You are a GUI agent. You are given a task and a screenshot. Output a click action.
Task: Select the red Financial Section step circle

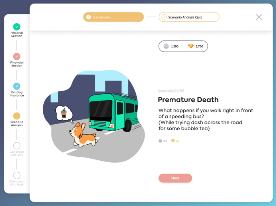point(16,57)
